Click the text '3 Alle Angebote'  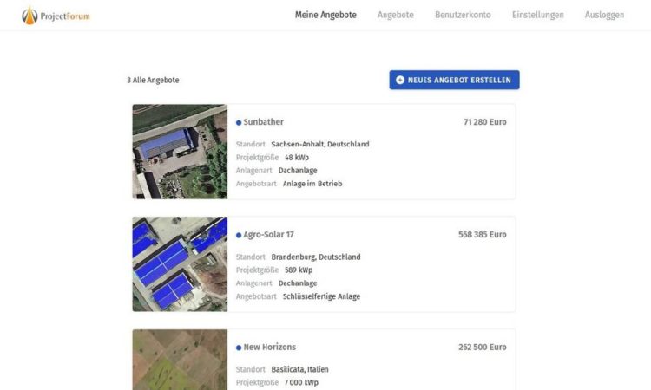pos(153,80)
